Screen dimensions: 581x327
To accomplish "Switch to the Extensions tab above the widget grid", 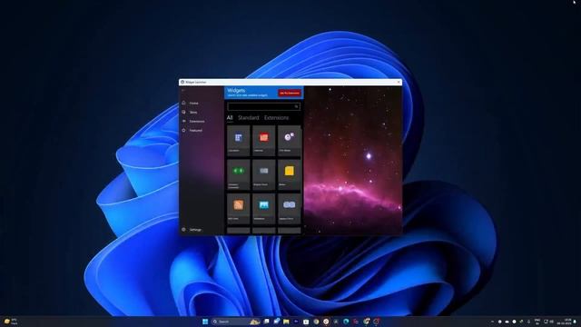I will click(x=276, y=117).
